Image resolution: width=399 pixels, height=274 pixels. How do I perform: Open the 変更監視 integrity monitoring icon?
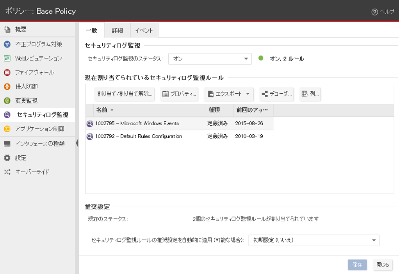pyautogui.click(x=7, y=100)
